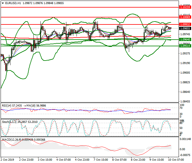Screen dimensions: 192x163
Task: Click the 1.09932 red price level label
Action: tap(185, 24)
